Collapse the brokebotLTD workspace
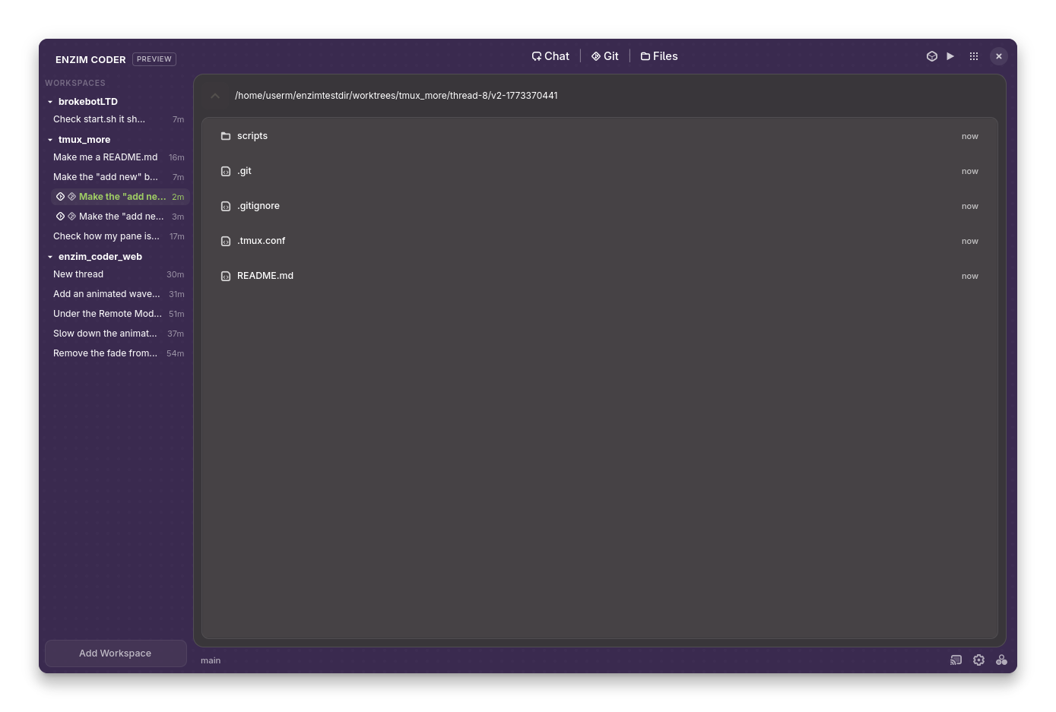The width and height of the screenshot is (1056, 712). click(50, 101)
